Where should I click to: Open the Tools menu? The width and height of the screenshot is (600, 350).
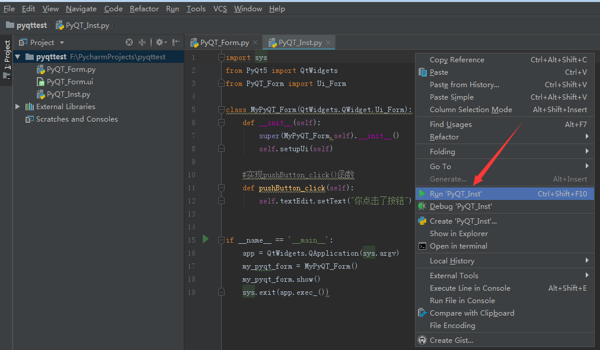(196, 8)
